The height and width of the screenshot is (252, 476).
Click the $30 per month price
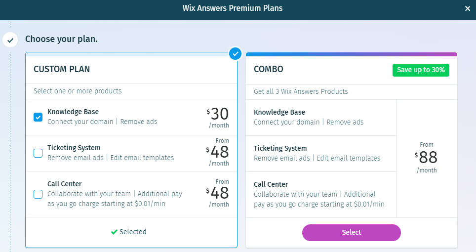click(218, 117)
